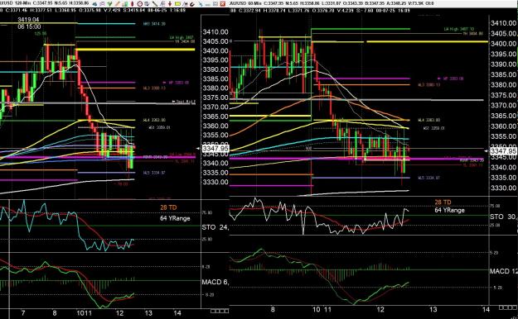
Task: Toggle the red magnet snap icon
Action: [192, 4]
